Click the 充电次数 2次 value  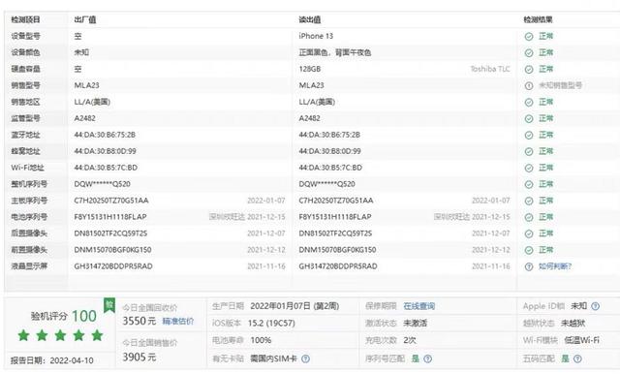(x=410, y=340)
